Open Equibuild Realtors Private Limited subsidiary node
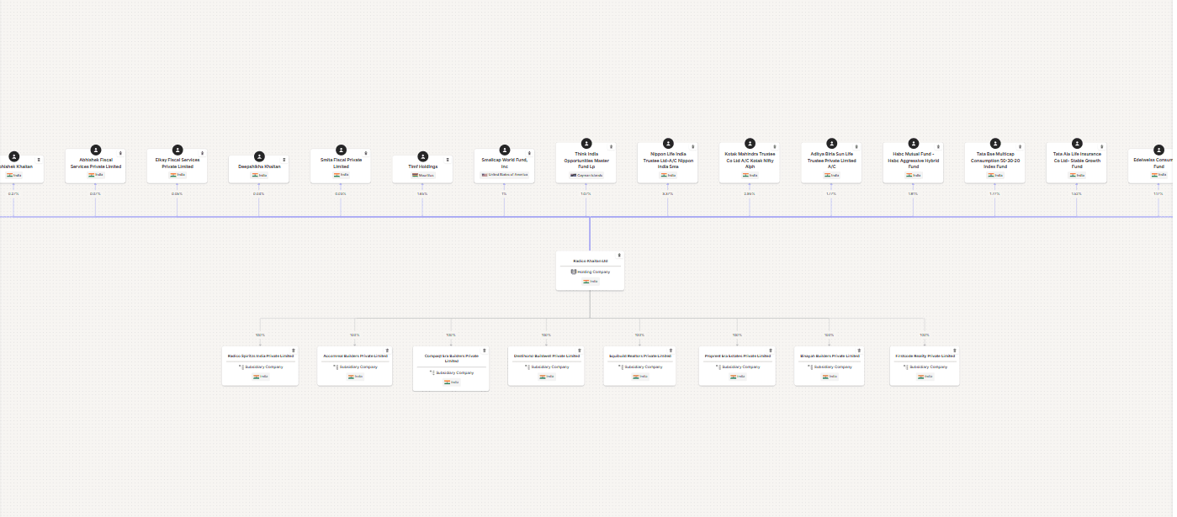 (639, 366)
